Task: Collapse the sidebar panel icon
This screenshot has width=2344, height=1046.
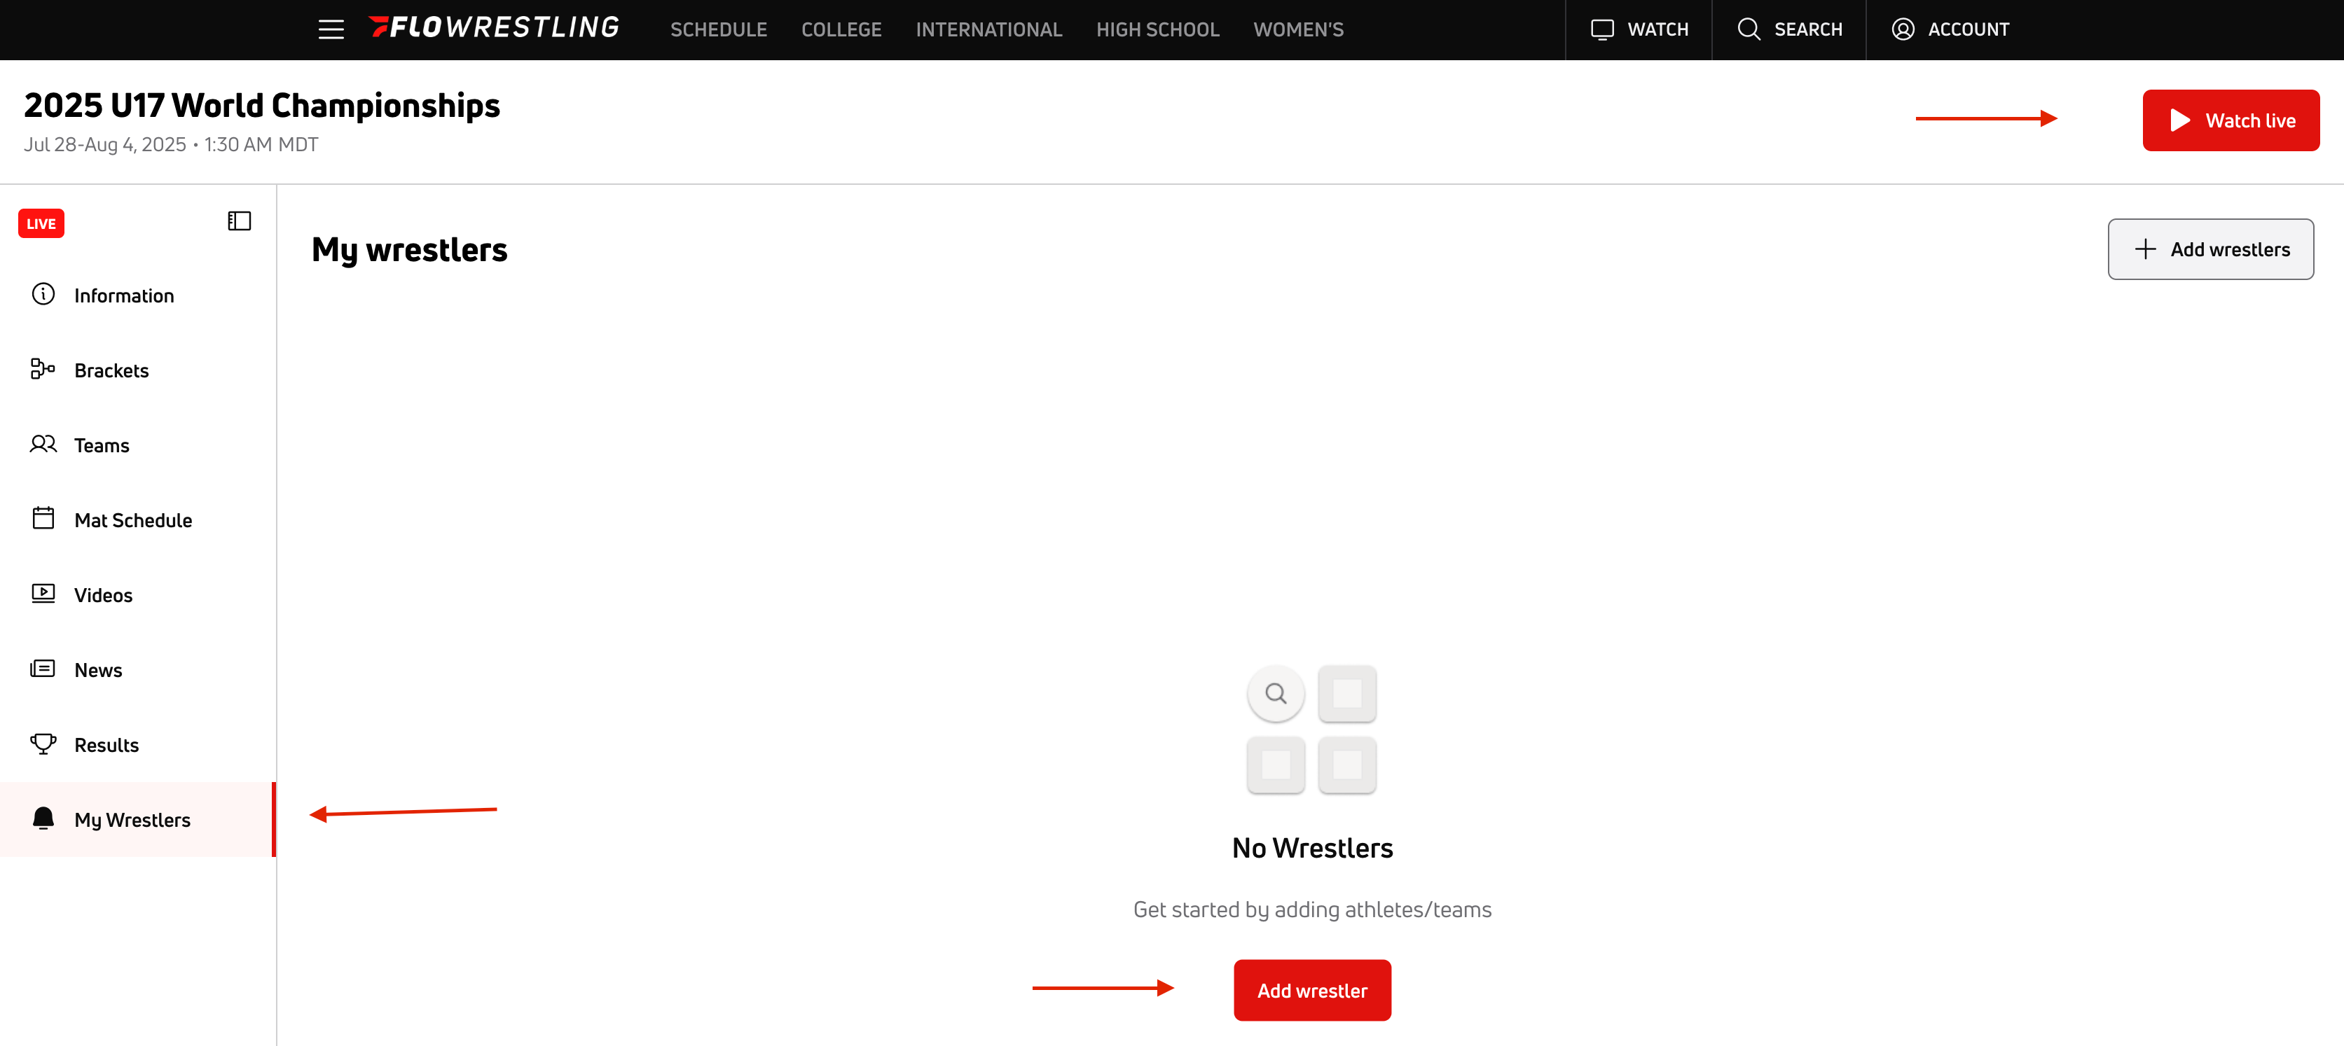Action: click(x=240, y=221)
